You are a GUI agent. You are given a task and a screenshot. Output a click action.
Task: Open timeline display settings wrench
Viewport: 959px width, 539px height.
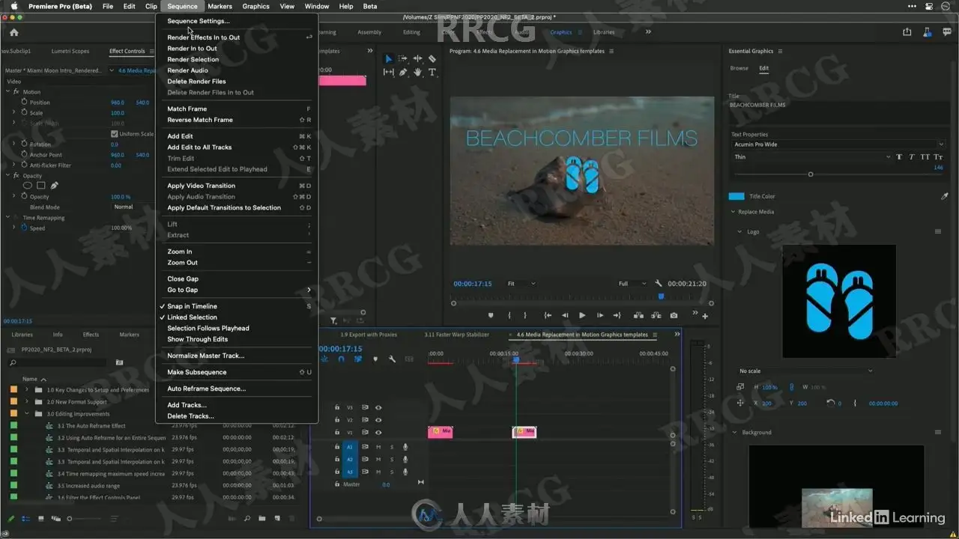392,359
